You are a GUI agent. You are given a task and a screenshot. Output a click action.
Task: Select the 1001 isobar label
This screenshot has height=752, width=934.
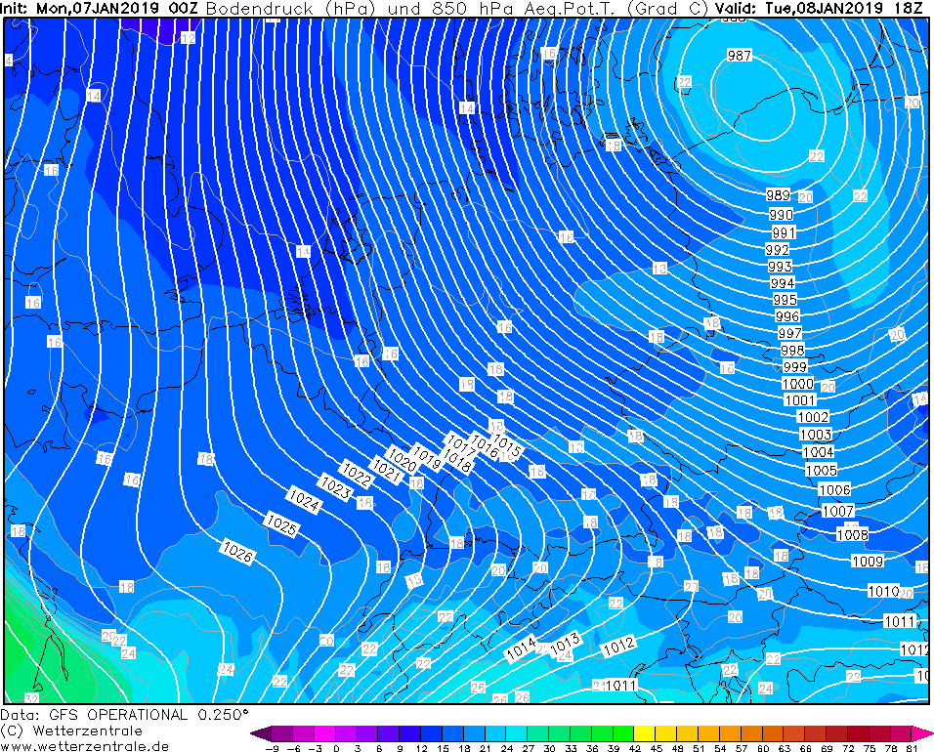[x=800, y=400]
